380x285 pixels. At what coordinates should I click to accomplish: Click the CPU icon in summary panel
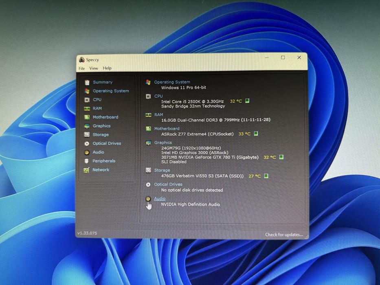148,96
